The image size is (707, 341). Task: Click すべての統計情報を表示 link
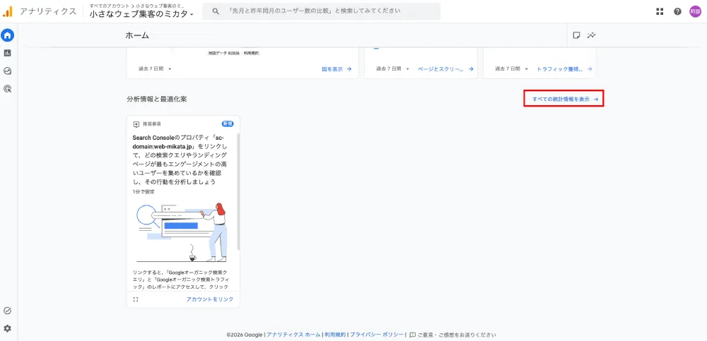coord(566,99)
